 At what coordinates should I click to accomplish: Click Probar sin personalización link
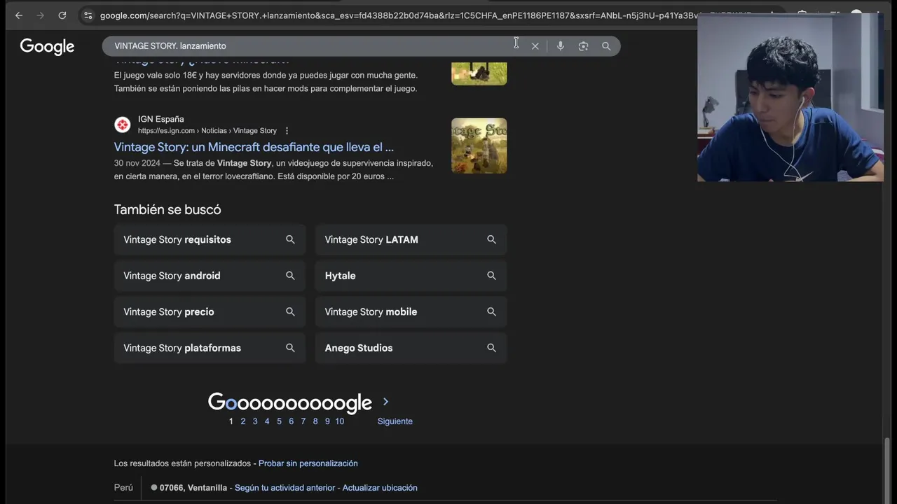pos(308,463)
